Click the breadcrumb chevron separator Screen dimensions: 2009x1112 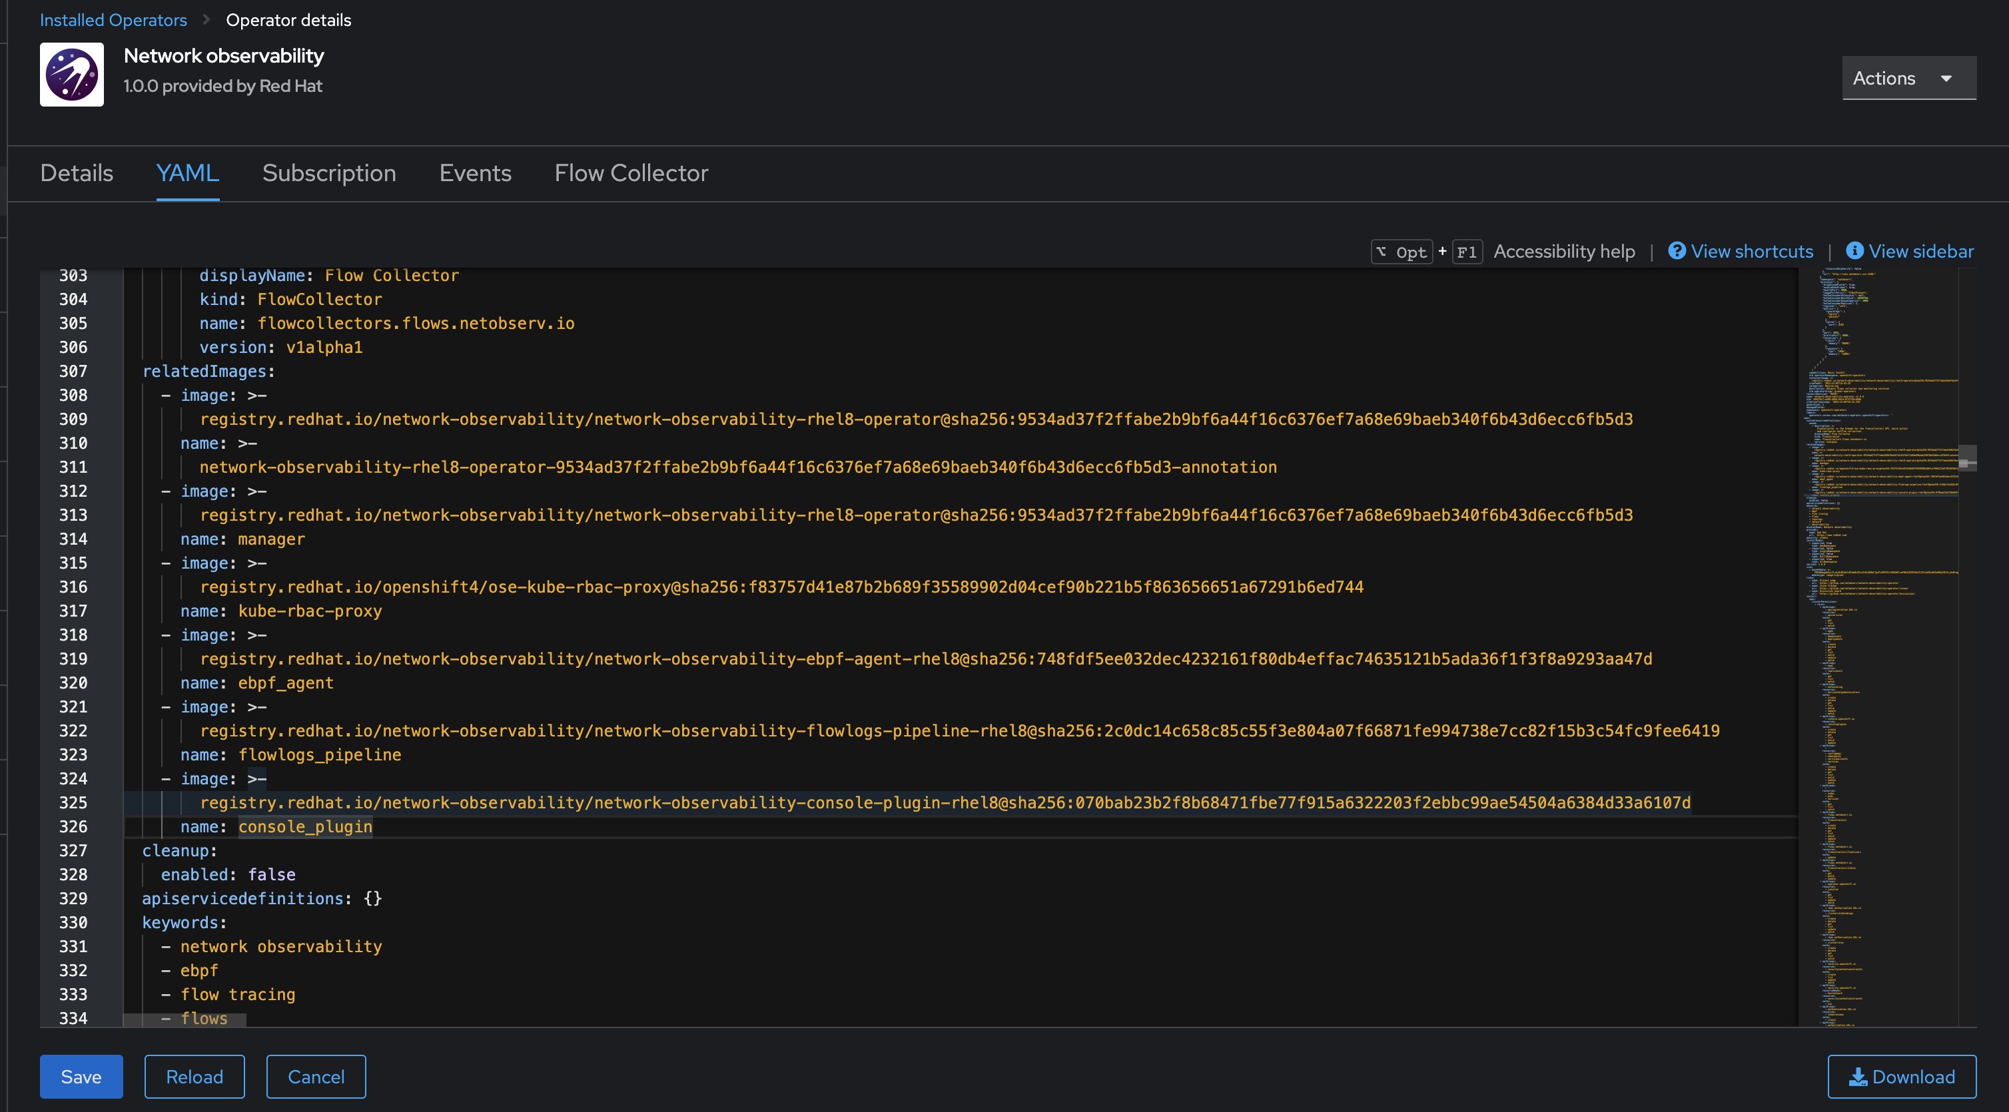[x=206, y=19]
